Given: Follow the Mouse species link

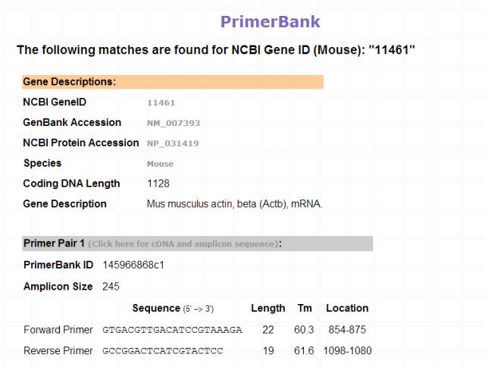Looking at the screenshot, I should click(x=160, y=164).
